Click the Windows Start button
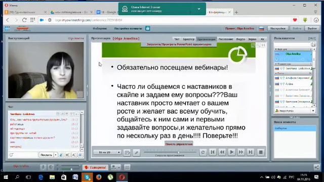Image resolution: width=324 pixels, height=182 pixels. click(6, 177)
